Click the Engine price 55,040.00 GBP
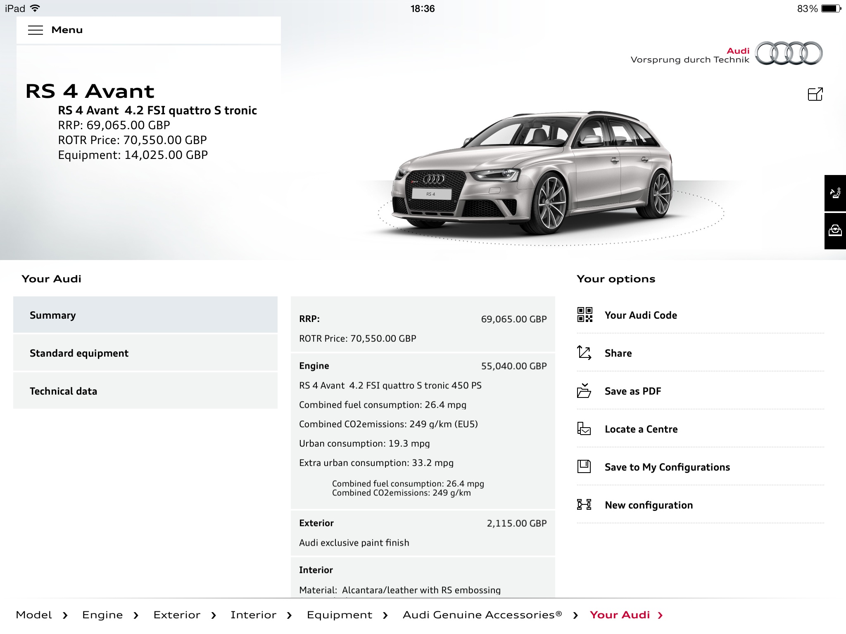846x634 pixels. tap(514, 366)
